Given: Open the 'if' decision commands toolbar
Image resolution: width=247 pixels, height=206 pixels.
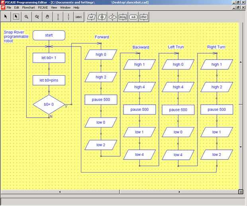Looking at the screenshot, I should (x=112, y=17).
